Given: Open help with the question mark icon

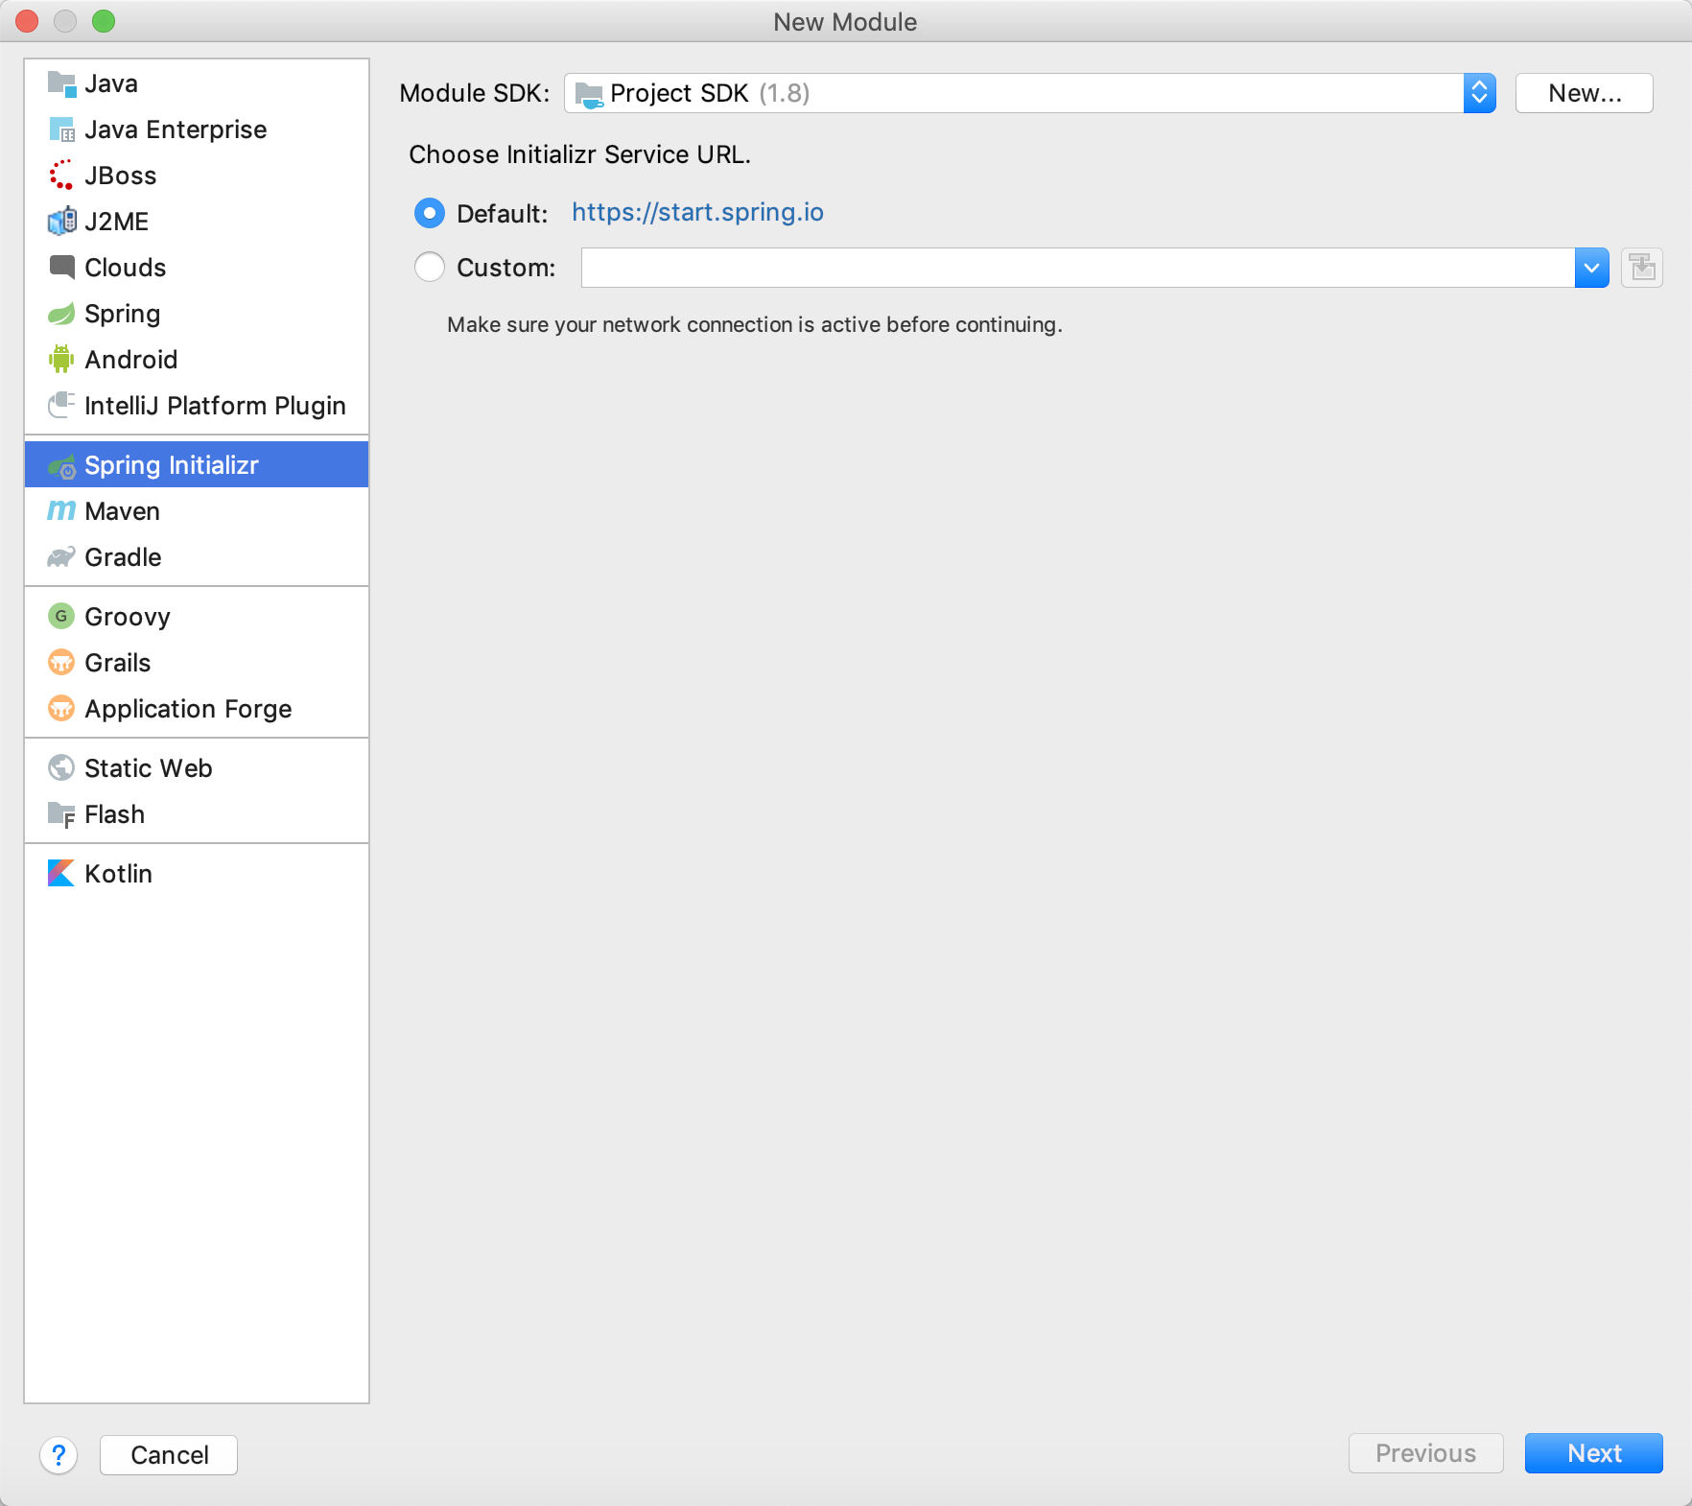Looking at the screenshot, I should coord(59,1455).
